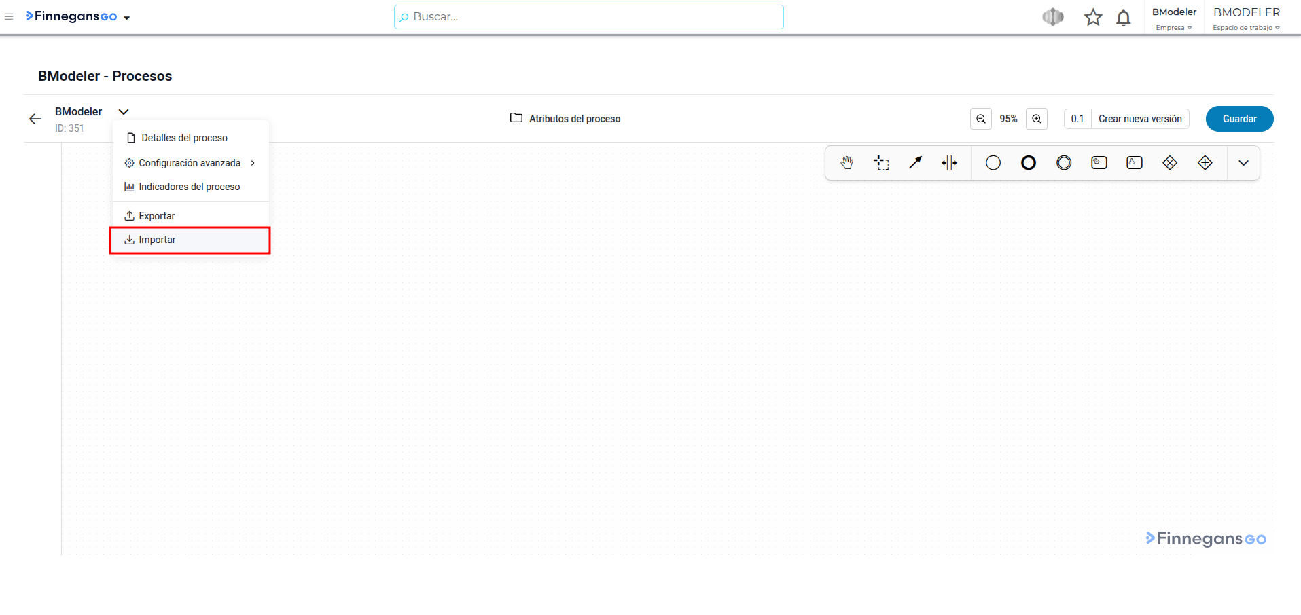Select the lasso selection tool
This screenshot has height=615, width=1301.
point(881,163)
